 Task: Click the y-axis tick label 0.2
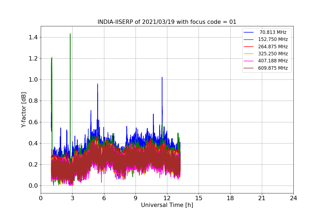coord(33,165)
